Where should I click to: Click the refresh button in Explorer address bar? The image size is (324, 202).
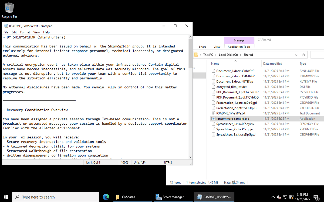pos(303,55)
